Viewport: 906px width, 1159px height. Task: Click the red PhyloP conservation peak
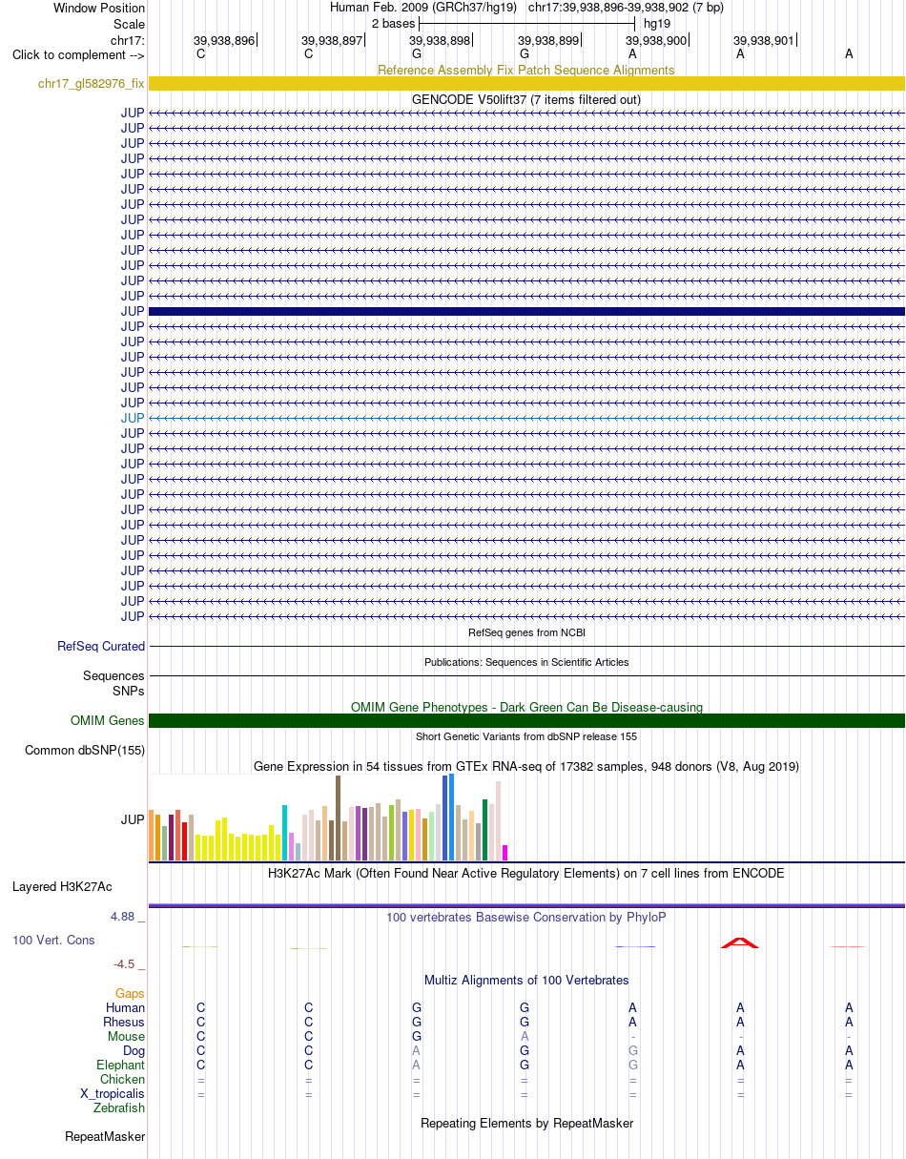pyautogui.click(x=740, y=942)
